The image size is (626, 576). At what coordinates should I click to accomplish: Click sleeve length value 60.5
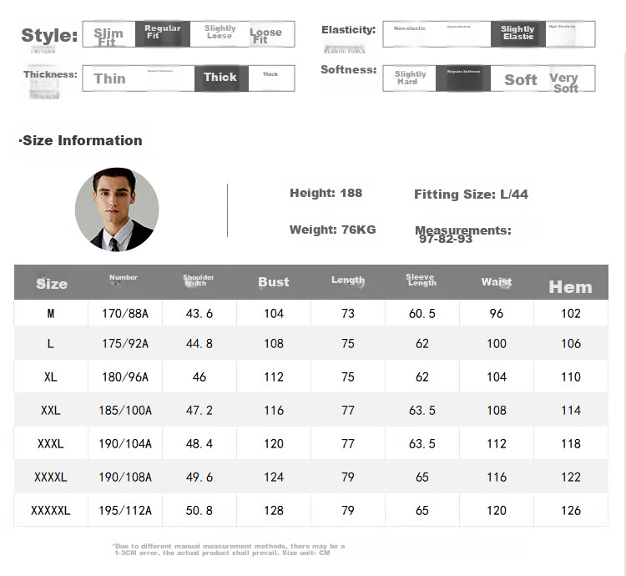422,314
